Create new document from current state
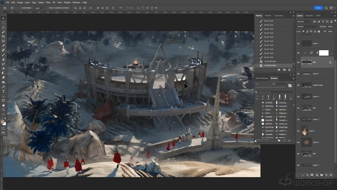 (279, 70)
